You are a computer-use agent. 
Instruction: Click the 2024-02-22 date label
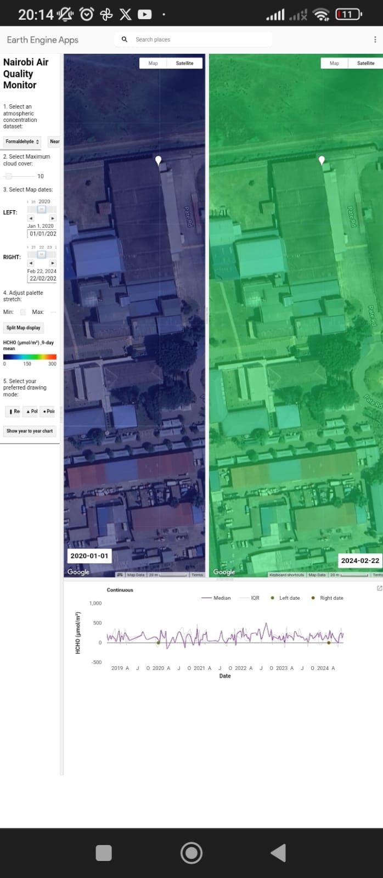(360, 560)
